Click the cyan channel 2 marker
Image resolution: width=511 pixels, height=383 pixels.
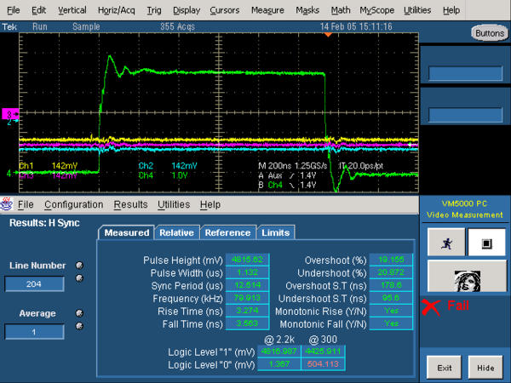[x=12, y=122]
